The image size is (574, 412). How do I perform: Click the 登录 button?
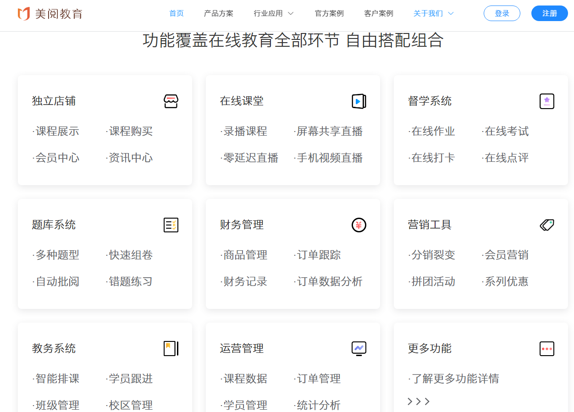(x=502, y=14)
